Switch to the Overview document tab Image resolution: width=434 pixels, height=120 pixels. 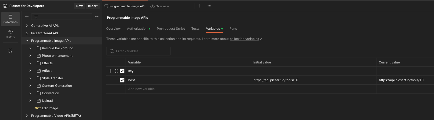point(160,6)
